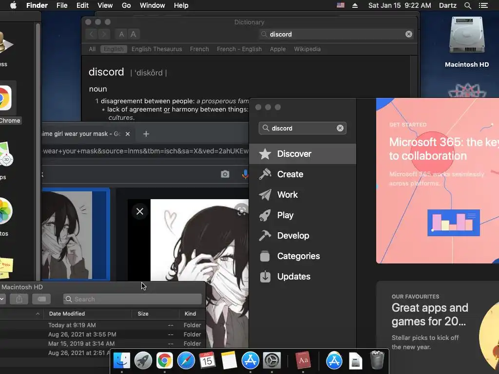Open Google Chrome in the Dock
The width and height of the screenshot is (499, 374).
tap(164, 361)
